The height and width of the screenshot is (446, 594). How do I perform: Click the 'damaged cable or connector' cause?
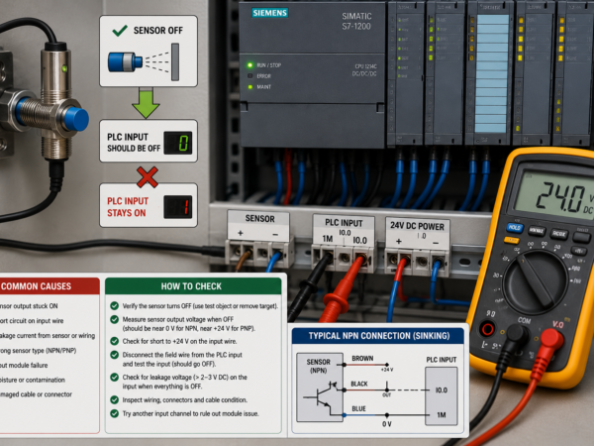pos(36,394)
